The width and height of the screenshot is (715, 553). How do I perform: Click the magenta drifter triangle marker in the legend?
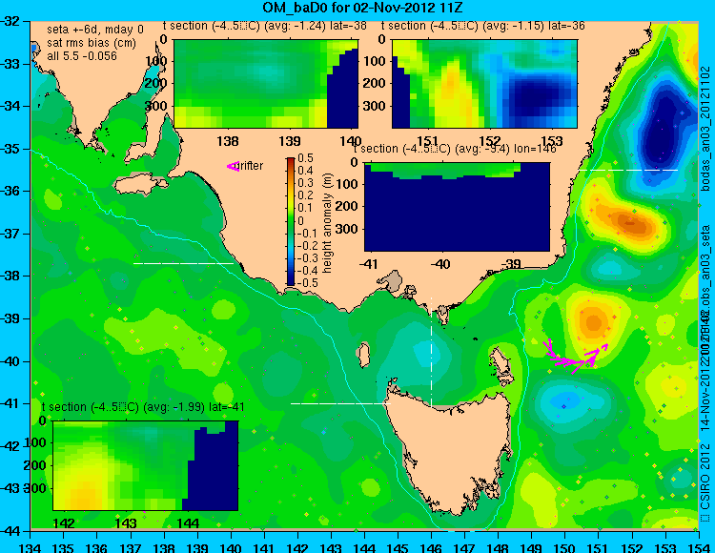click(233, 167)
